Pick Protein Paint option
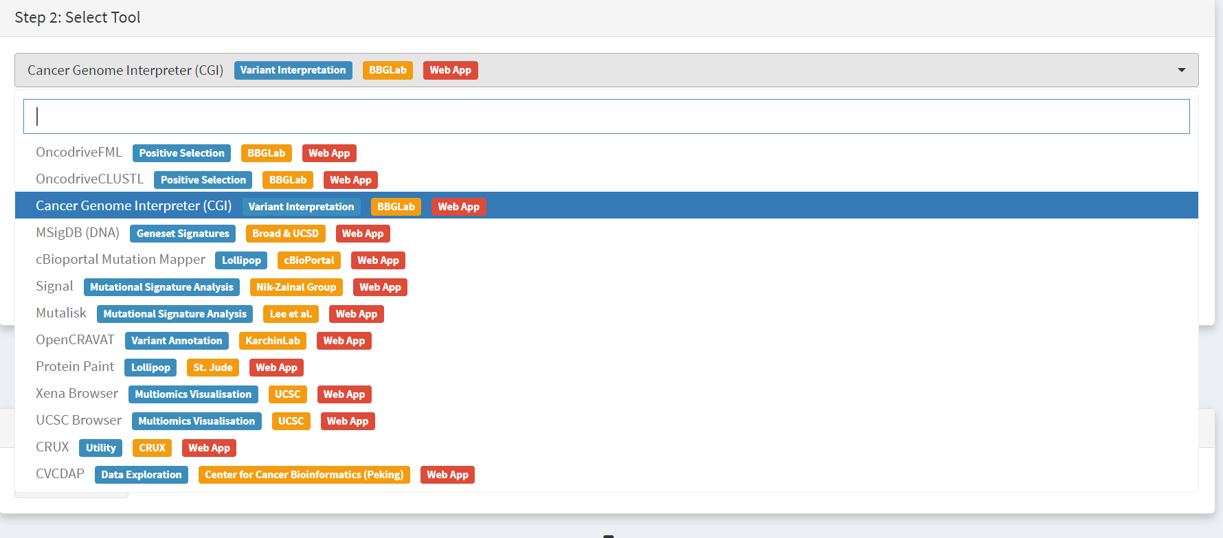Image resolution: width=1223 pixels, height=538 pixels. [x=606, y=367]
